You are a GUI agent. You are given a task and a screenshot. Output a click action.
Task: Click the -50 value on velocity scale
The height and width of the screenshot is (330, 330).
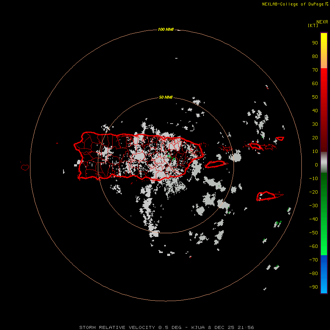pos(313,233)
